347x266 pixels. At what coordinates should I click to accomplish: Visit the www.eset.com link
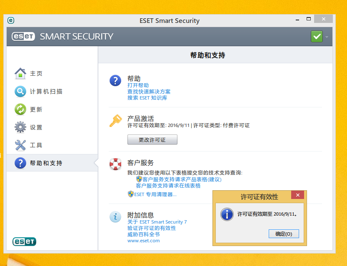coord(143,241)
